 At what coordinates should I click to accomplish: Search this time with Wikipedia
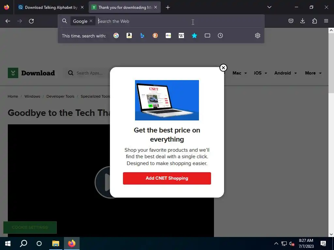click(x=181, y=35)
